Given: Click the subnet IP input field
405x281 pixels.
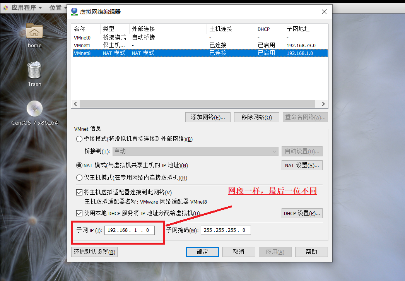Looking at the screenshot, I should click(x=130, y=230).
